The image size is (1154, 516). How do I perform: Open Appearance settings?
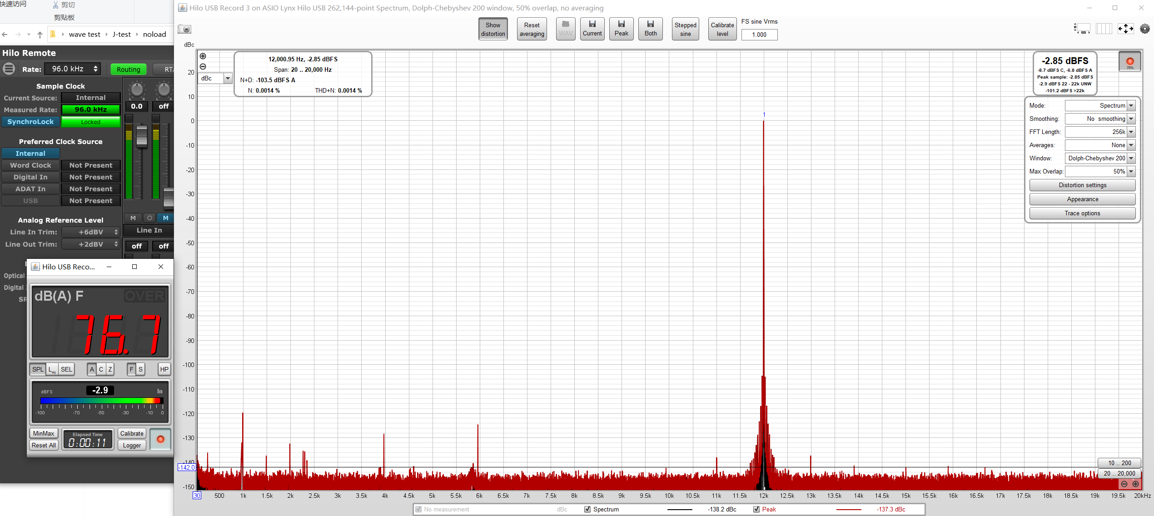1082,199
